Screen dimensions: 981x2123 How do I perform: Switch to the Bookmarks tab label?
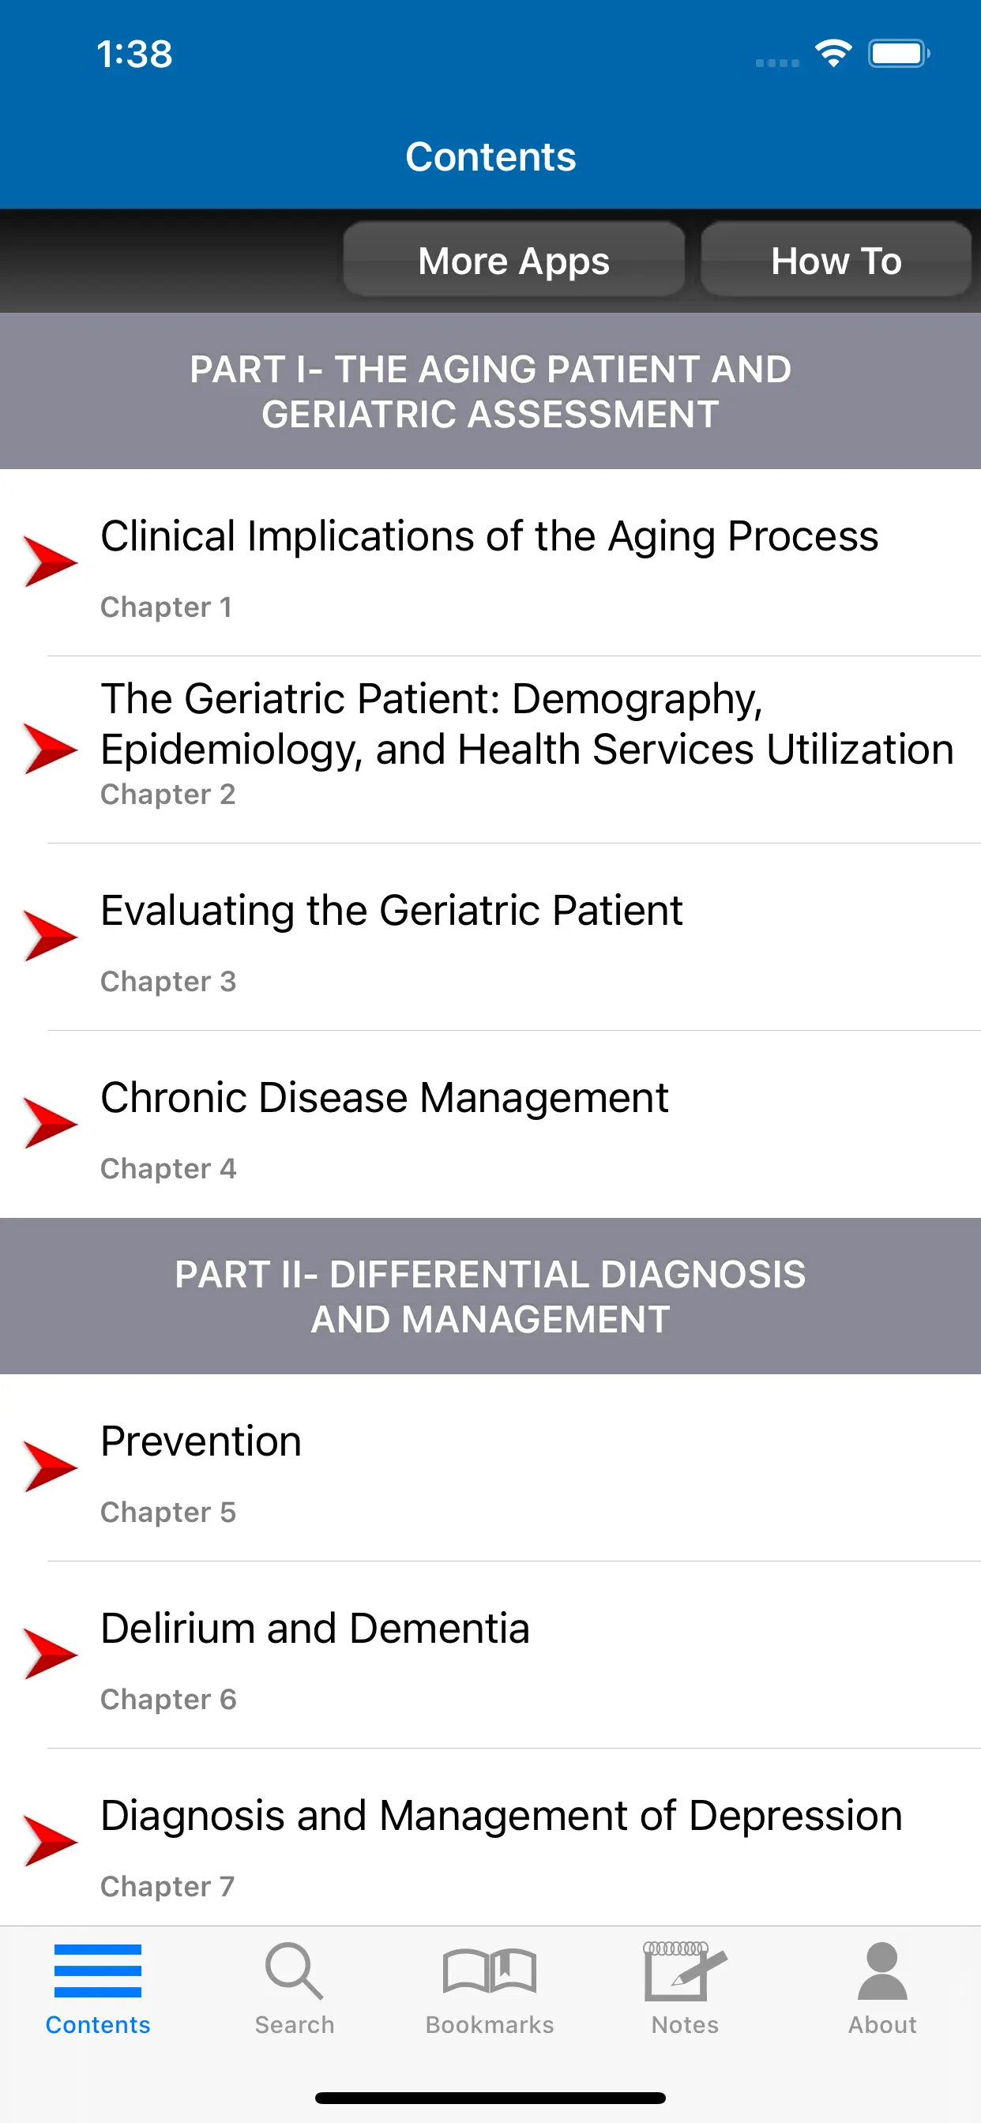[x=490, y=2025]
